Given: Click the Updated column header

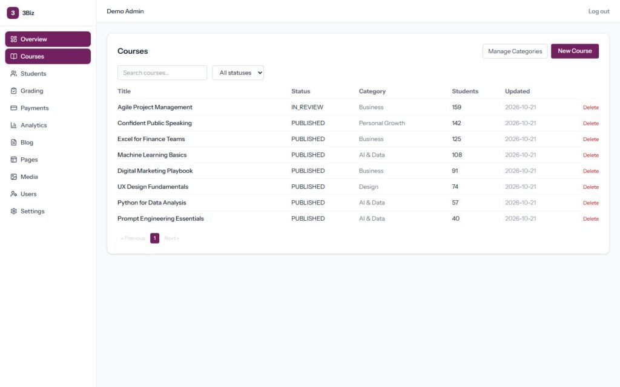Looking at the screenshot, I should 517,91.
